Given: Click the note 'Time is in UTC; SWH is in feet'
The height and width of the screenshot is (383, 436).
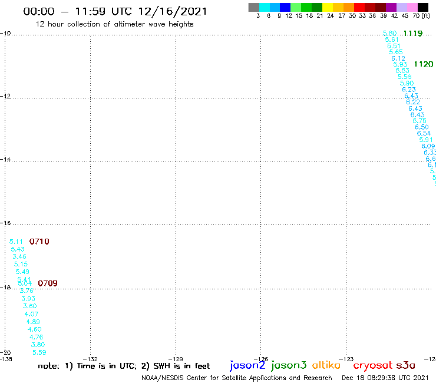Looking at the screenshot, I should 124,366.
